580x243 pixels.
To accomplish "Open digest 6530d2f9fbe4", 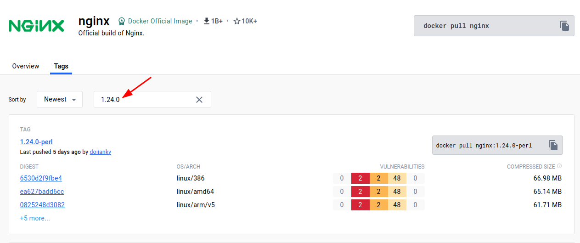I will tap(41, 178).
